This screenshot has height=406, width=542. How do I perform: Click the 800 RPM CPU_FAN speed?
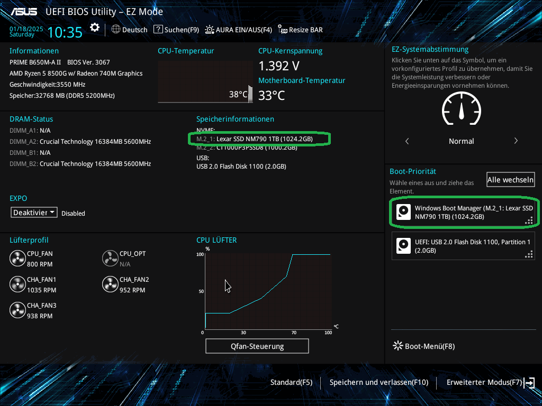(40, 264)
